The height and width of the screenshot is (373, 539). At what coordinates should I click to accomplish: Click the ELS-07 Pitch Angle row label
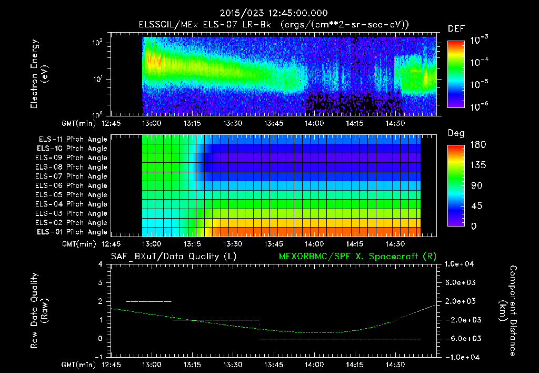tap(72, 176)
